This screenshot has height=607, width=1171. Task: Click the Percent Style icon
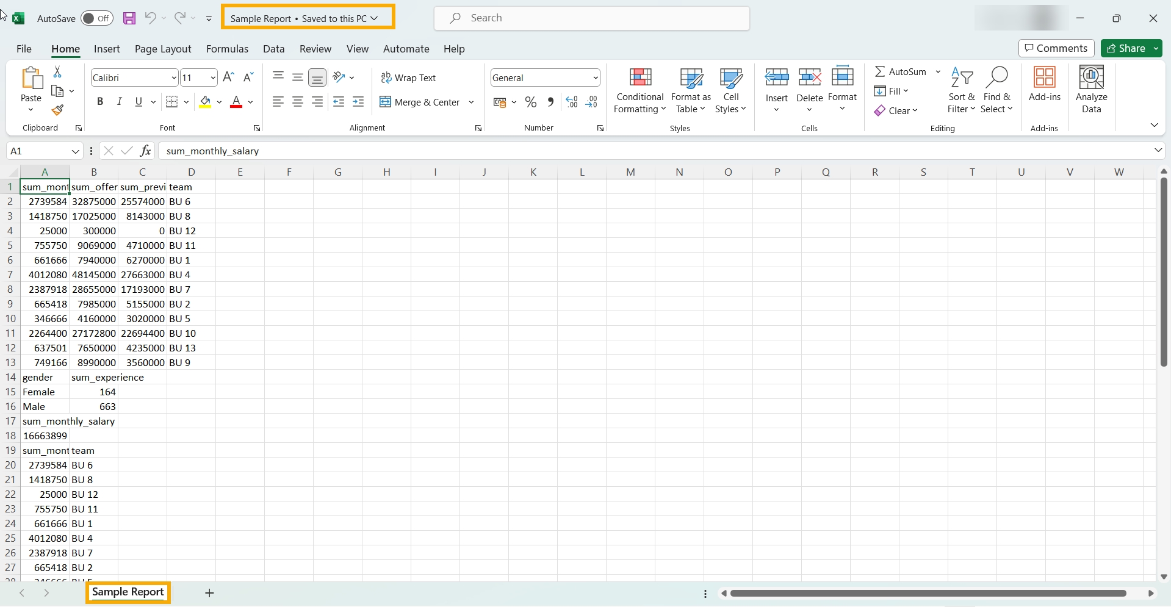(531, 102)
